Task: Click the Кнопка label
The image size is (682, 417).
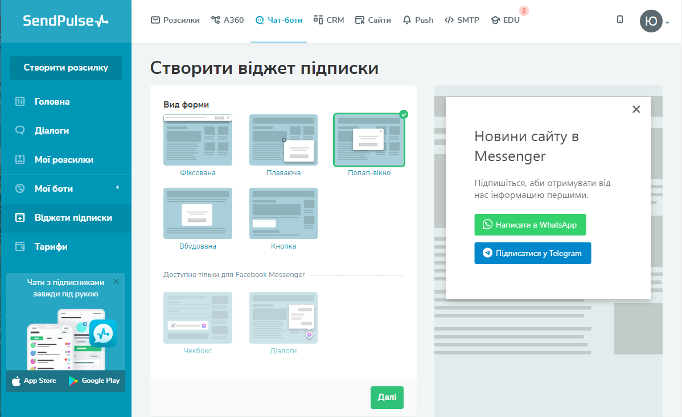Action: click(x=284, y=246)
